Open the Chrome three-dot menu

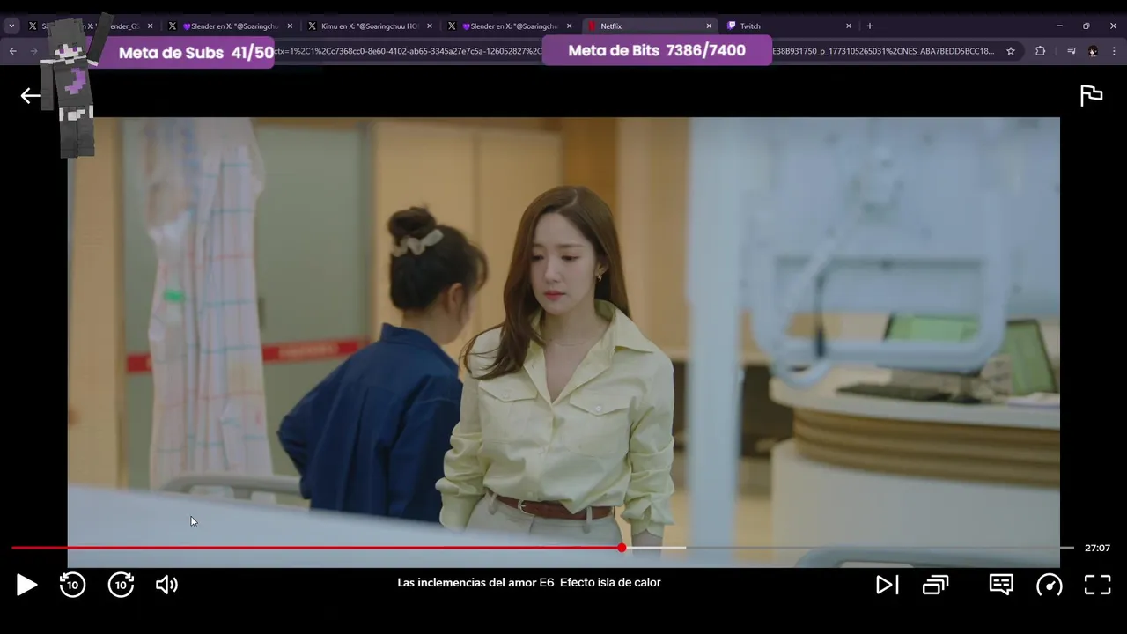click(x=1114, y=51)
